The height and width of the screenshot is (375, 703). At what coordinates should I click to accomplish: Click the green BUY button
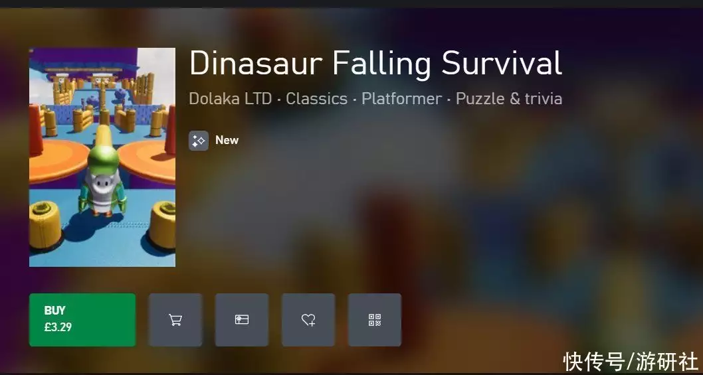(x=82, y=320)
